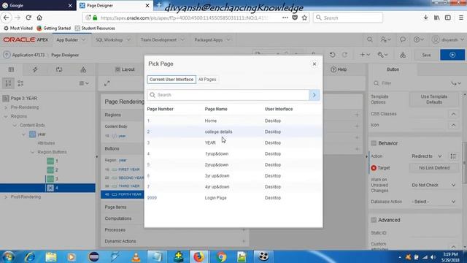
Task: Open VLC media player from taskbar
Action: coord(136,256)
